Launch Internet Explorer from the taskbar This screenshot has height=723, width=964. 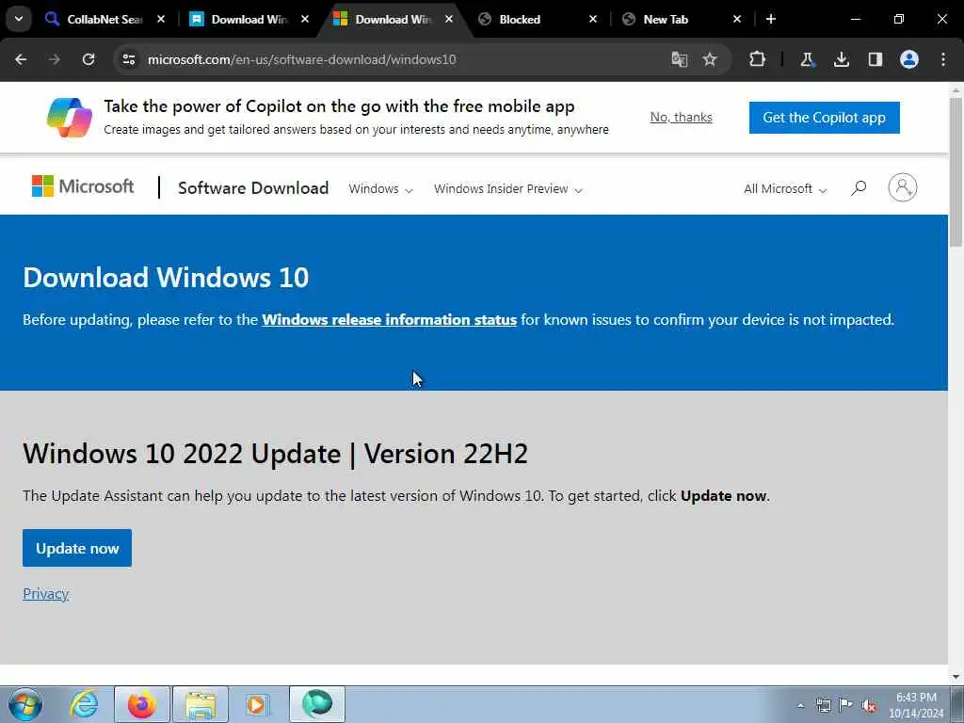(84, 704)
